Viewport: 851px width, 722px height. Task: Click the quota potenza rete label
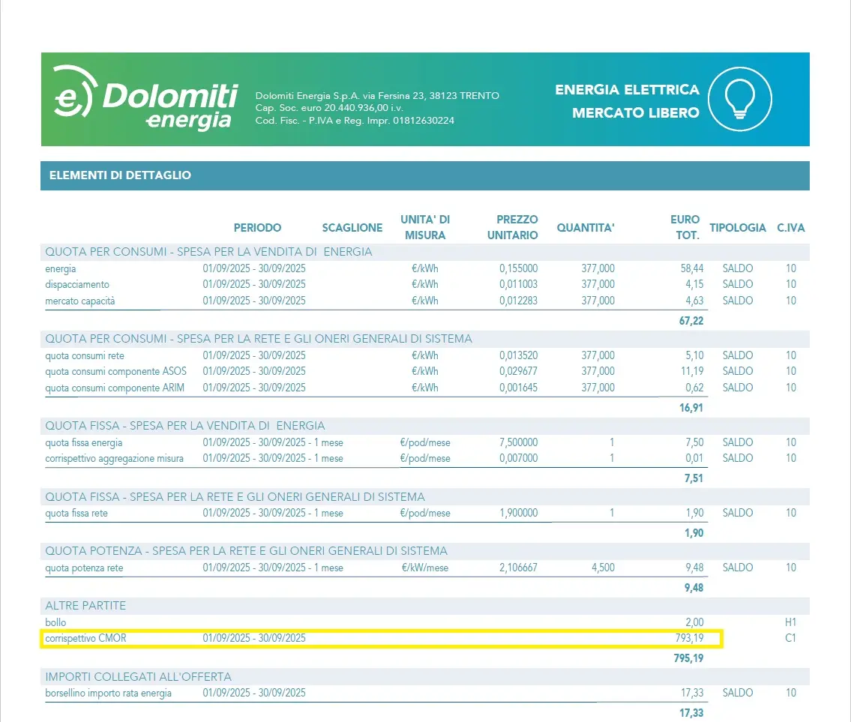(84, 568)
